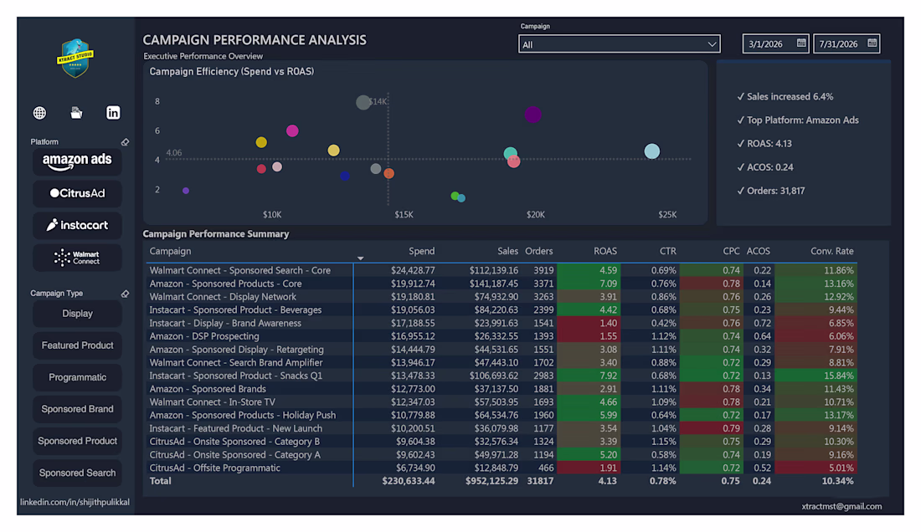Screen dimensions: 921x532
Task: Select the Instacart platform filter
Action: coord(77,225)
